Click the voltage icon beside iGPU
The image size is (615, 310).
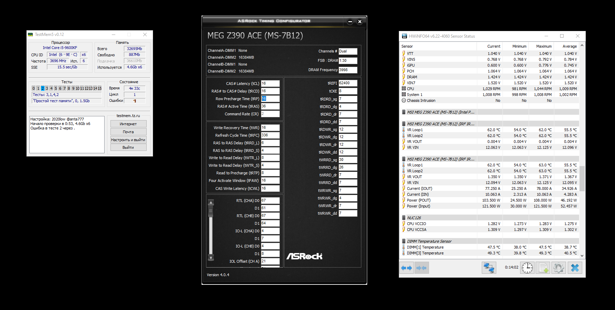[x=404, y=65]
